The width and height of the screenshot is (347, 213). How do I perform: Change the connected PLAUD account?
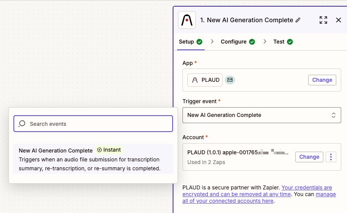[309, 157]
